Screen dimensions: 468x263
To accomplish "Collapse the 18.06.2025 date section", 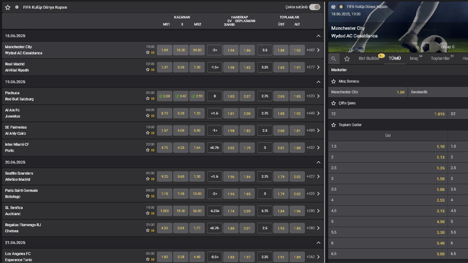I will tap(318, 36).
